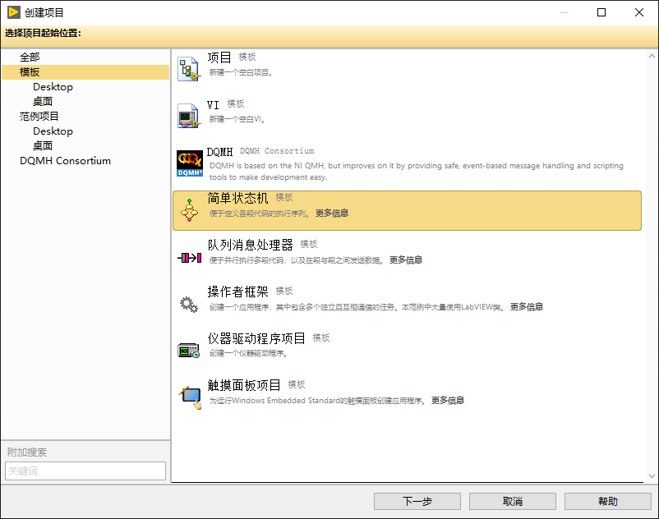
Task: Choose the 触摸面板项目 template title
Action: pyautogui.click(x=244, y=385)
